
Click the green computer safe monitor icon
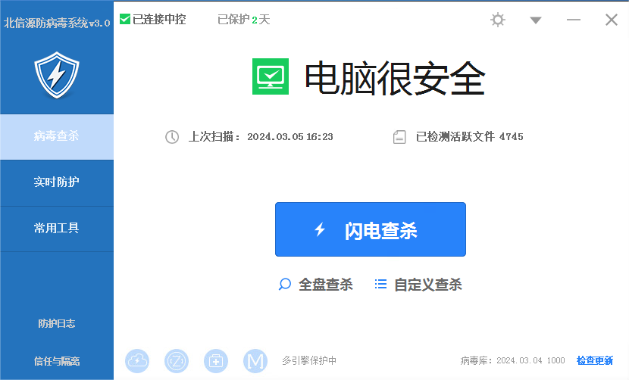(x=271, y=76)
